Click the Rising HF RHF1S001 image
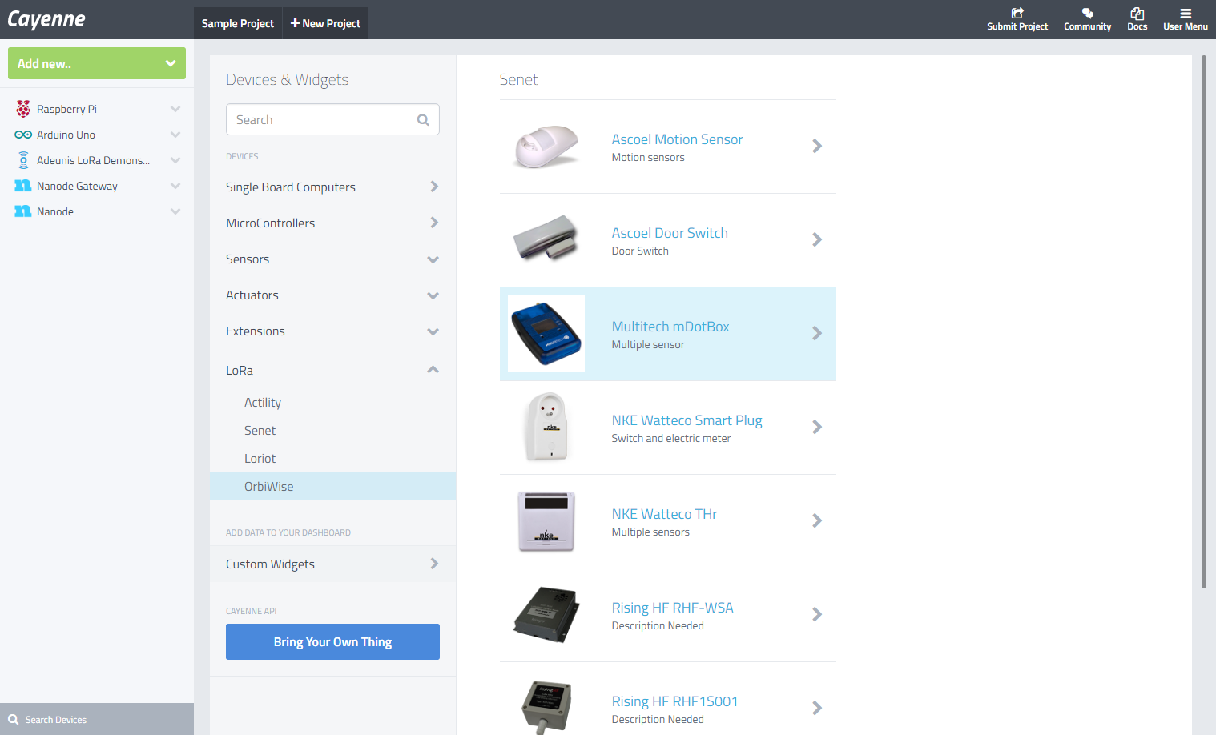The height and width of the screenshot is (735, 1216). 546,706
